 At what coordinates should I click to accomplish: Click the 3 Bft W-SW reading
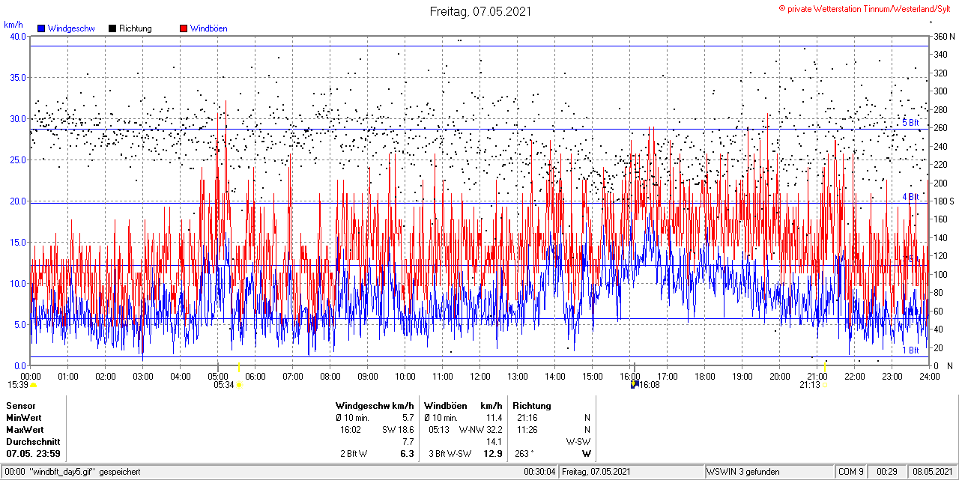click(x=450, y=454)
